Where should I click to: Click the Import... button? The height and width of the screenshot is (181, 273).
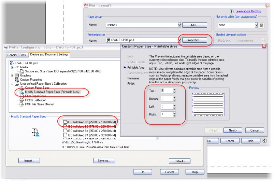pyautogui.click(x=29, y=161)
